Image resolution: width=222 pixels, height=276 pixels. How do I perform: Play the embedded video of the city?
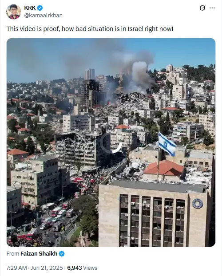111,142
